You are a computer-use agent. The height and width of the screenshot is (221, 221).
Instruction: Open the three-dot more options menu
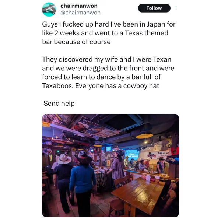pyautogui.click(x=176, y=8)
